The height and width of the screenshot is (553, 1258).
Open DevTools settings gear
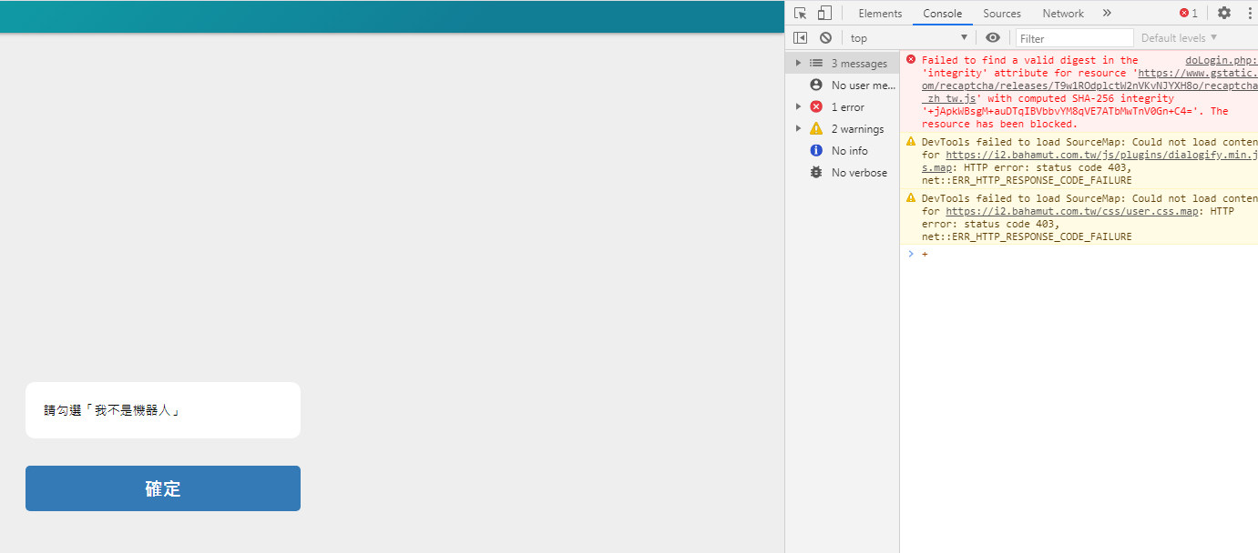[1223, 13]
